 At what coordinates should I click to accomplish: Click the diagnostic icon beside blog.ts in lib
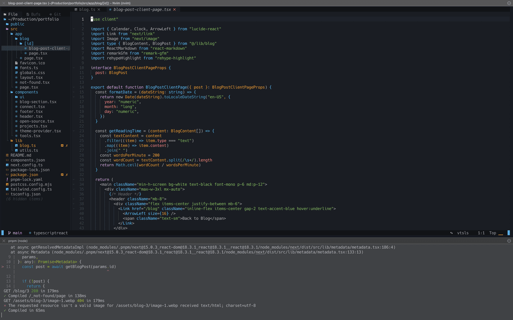tap(62, 145)
